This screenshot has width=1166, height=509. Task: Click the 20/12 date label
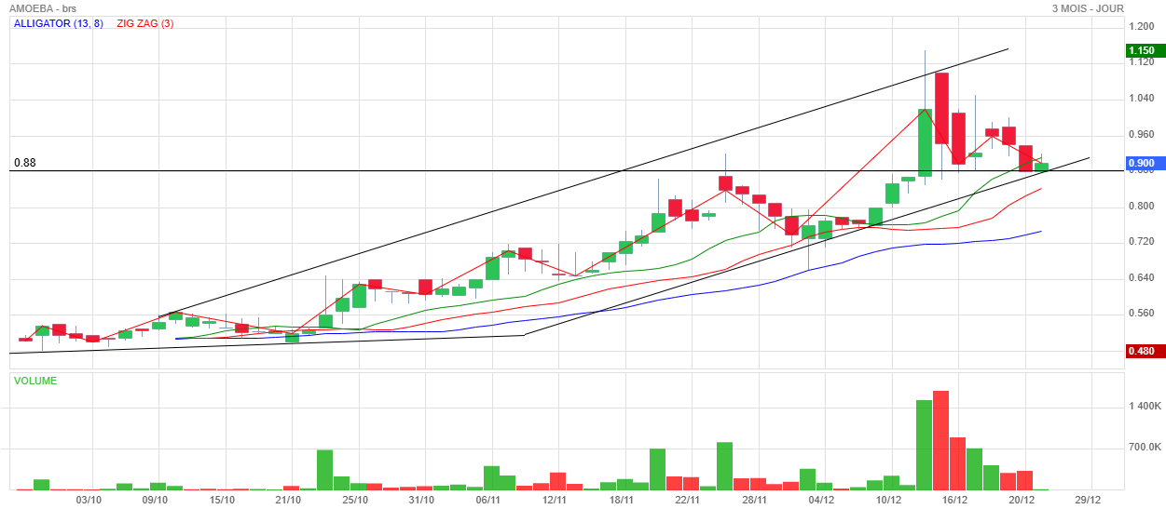1022,500
